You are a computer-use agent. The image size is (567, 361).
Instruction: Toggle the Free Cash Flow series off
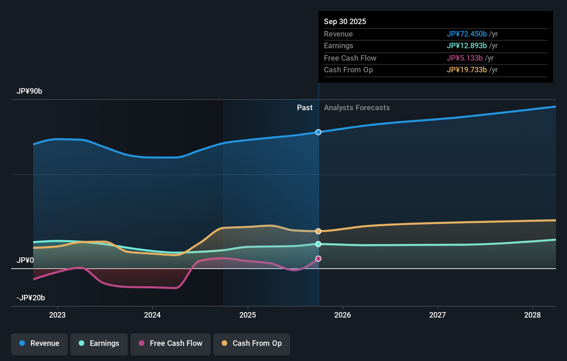[x=171, y=344]
